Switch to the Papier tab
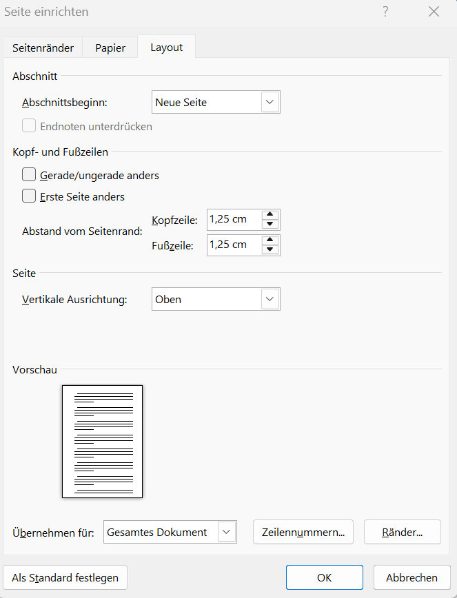The width and height of the screenshot is (457, 598). coord(110,48)
